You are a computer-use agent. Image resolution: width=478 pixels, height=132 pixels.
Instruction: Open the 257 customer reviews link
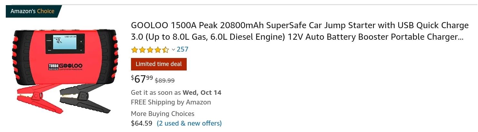coord(183,49)
